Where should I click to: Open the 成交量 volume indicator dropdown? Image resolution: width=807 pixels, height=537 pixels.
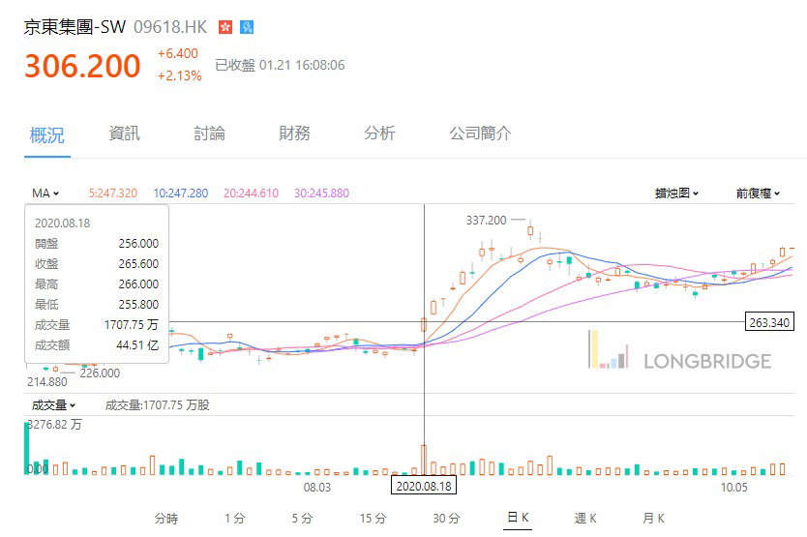click(54, 405)
